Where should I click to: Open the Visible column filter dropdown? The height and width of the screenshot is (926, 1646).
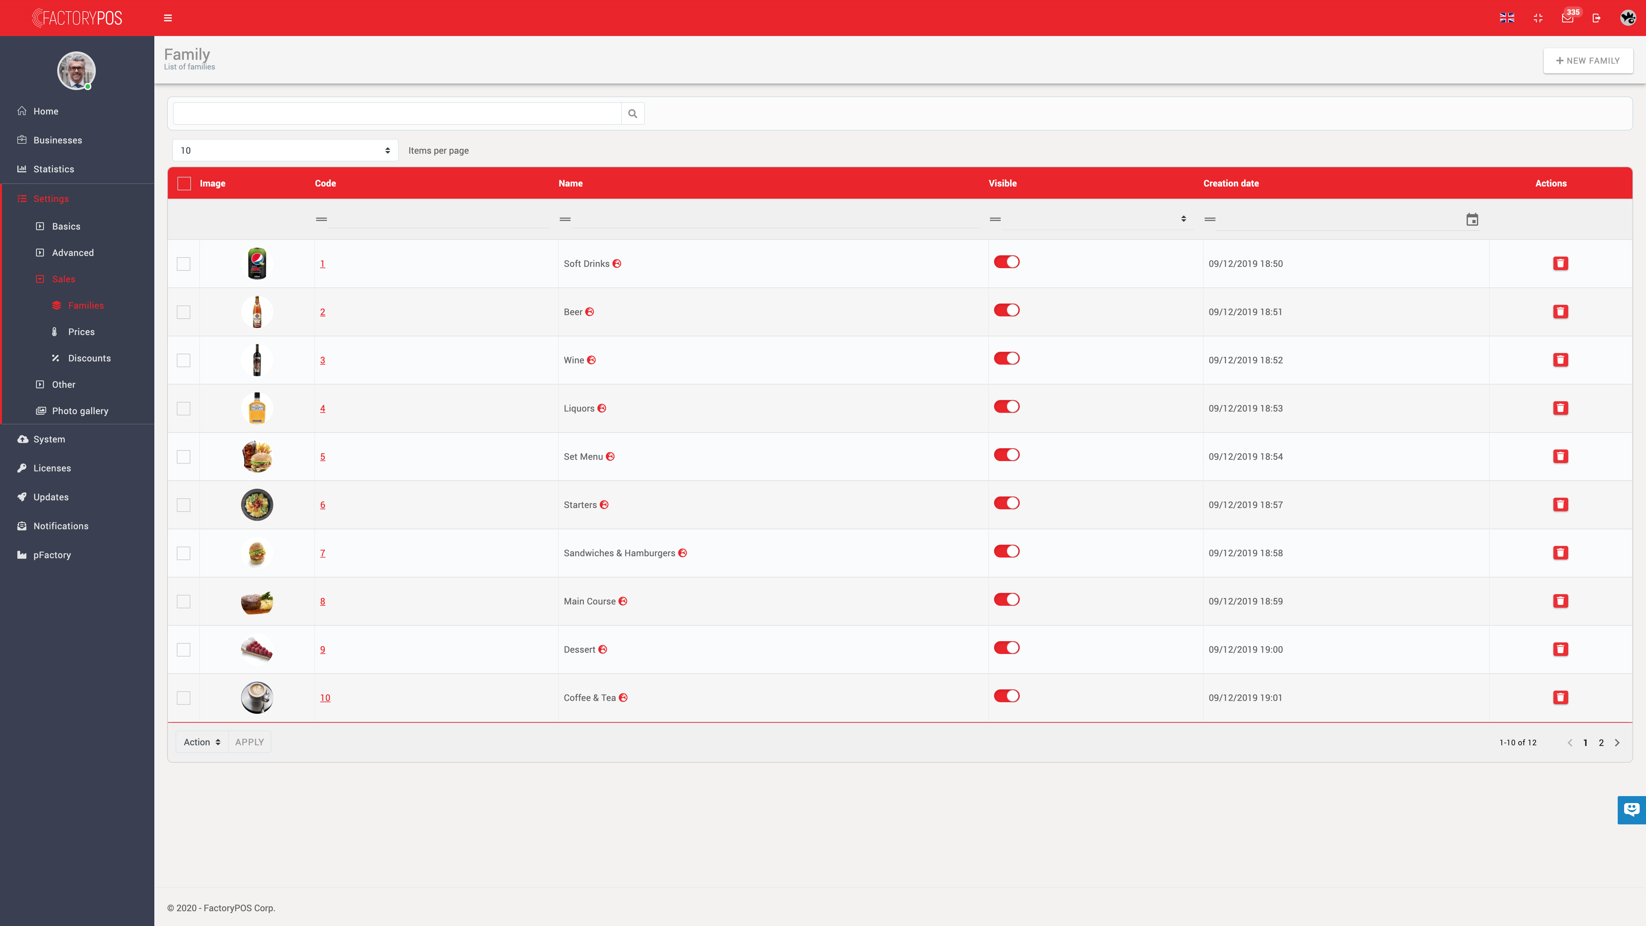click(1097, 219)
